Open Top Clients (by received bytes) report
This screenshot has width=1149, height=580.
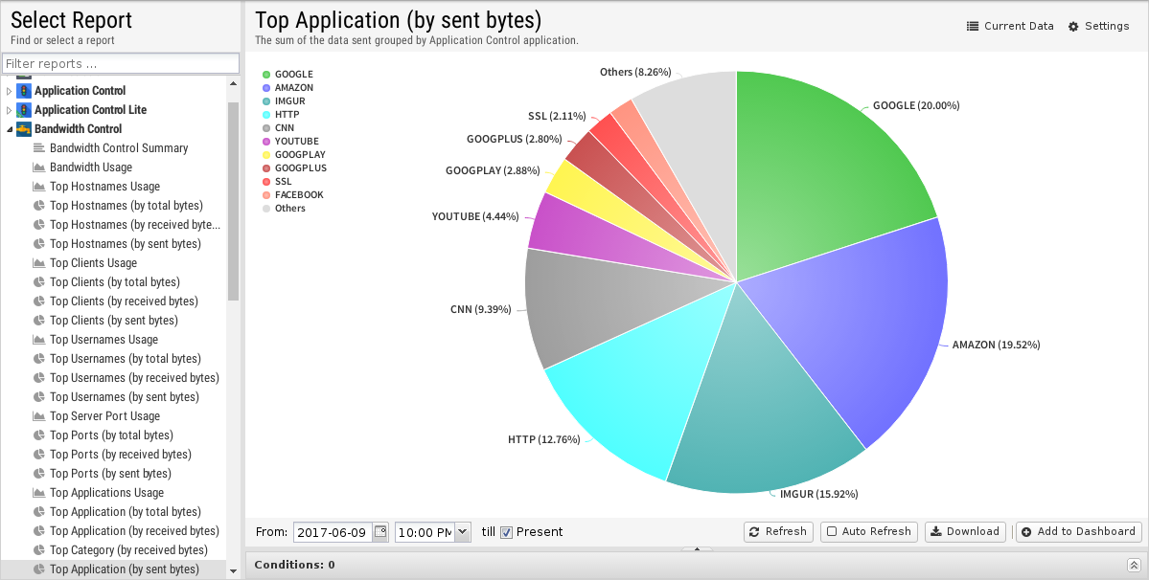pyautogui.click(x=124, y=301)
